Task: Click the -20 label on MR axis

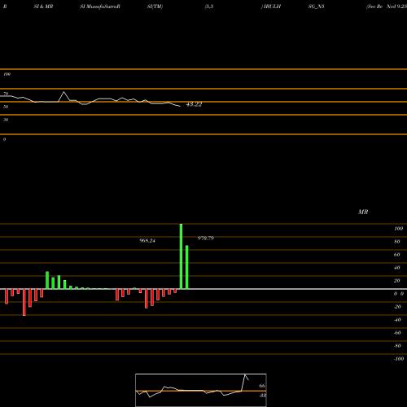Action: click(397, 307)
